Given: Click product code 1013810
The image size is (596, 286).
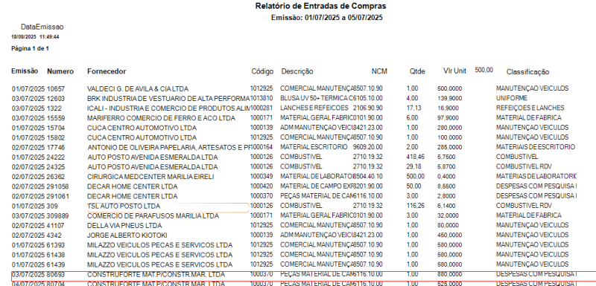Looking at the screenshot, I should (x=261, y=98).
